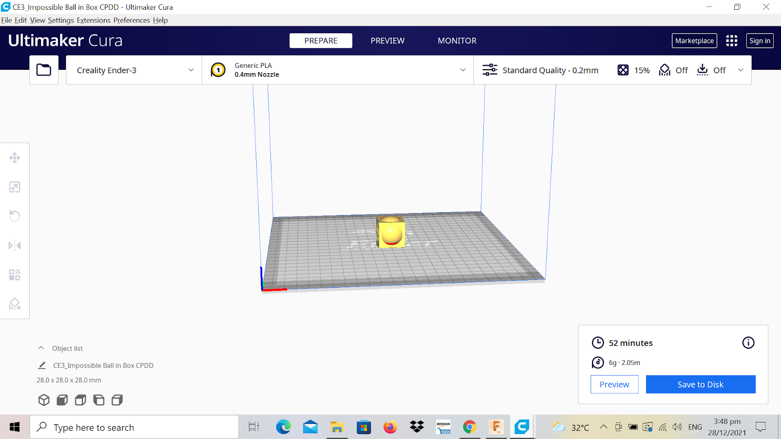781x439 pixels.
Task: Open the notification center icon
Action: tap(760, 427)
